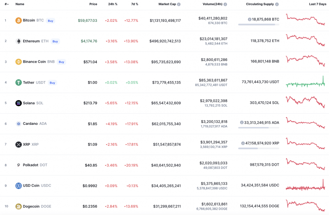Open Market Cap info tooltip icon

[x=178, y=4]
